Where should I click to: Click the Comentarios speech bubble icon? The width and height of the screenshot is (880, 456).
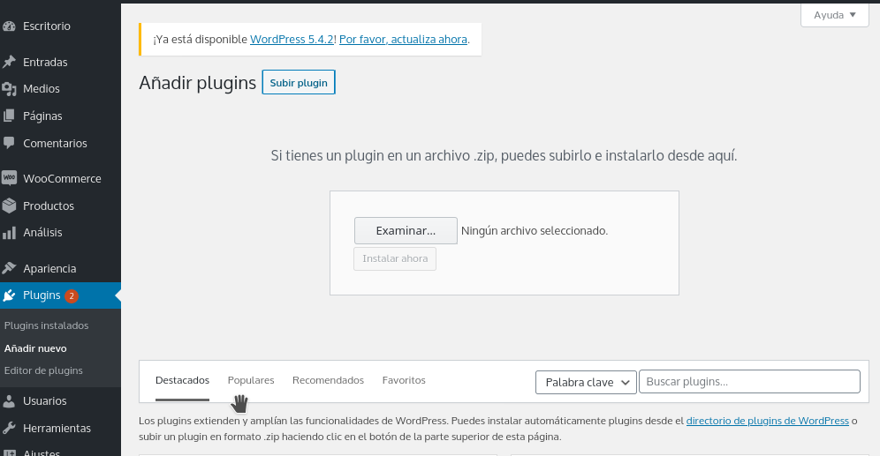(x=9, y=143)
